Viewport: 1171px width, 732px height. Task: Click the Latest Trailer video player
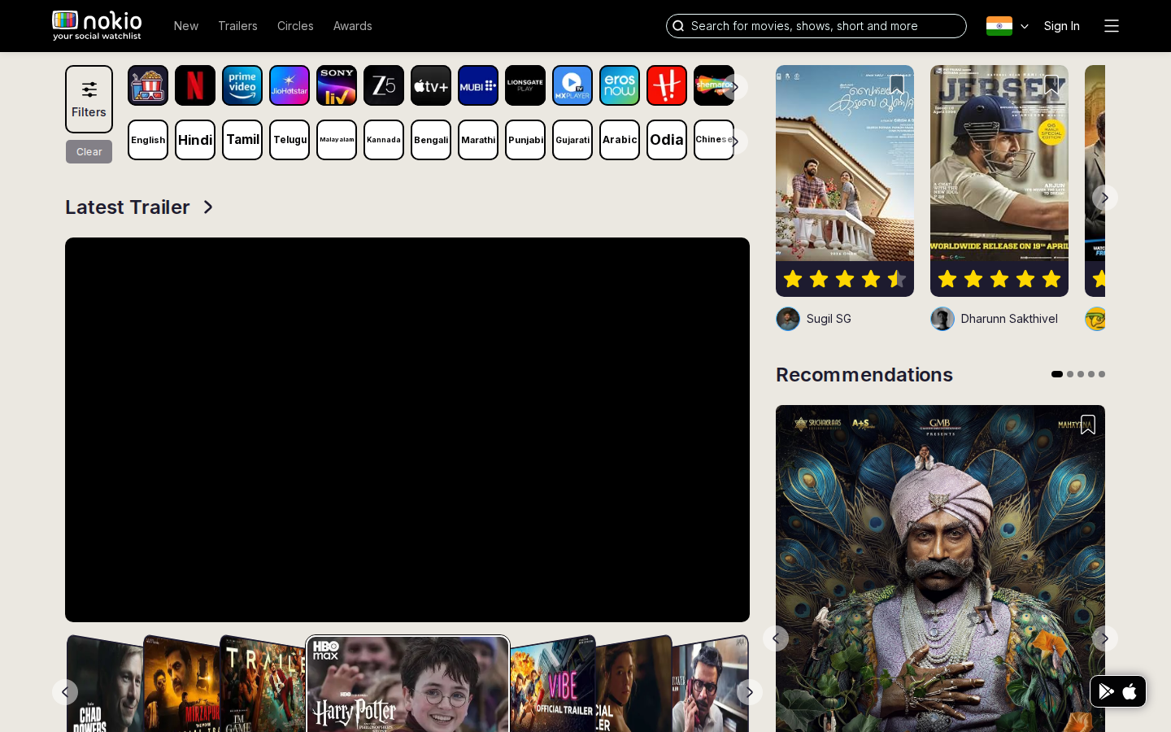click(x=407, y=429)
